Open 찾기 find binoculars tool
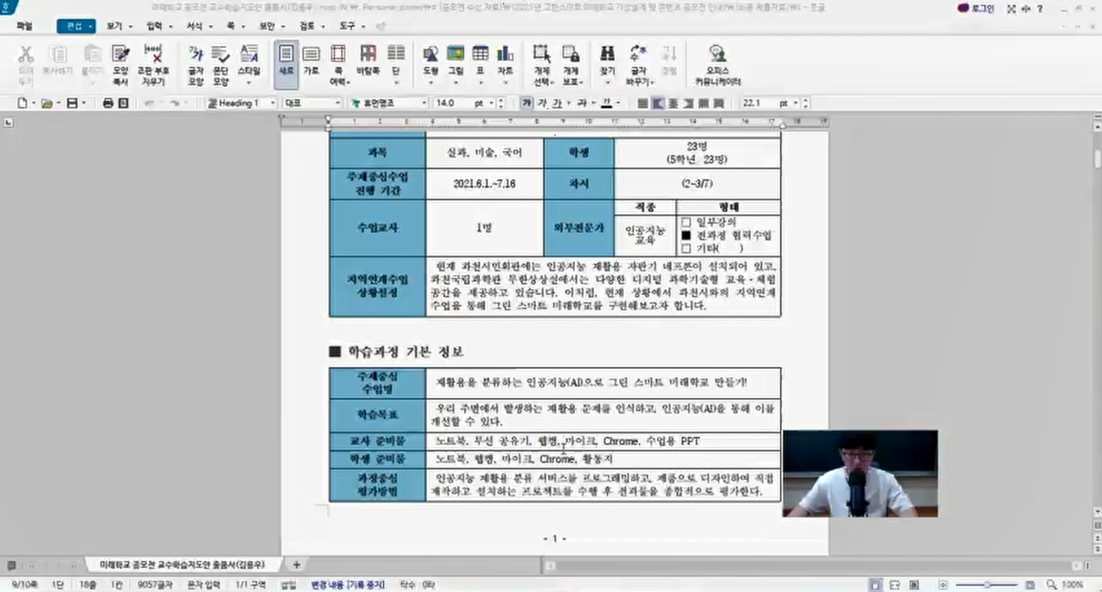 pos(607,65)
